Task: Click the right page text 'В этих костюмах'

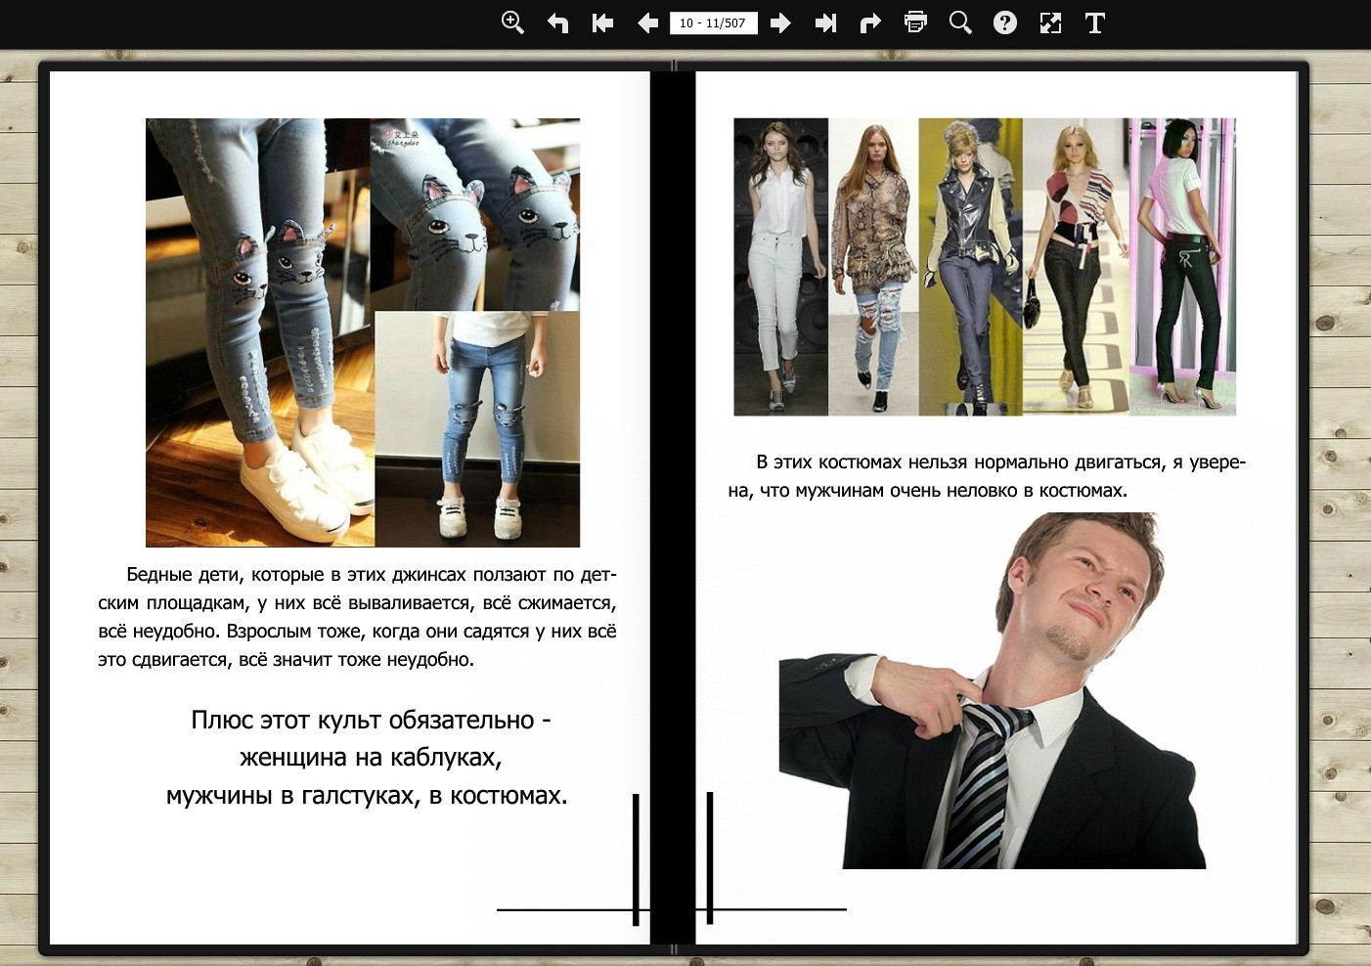Action: [987, 476]
